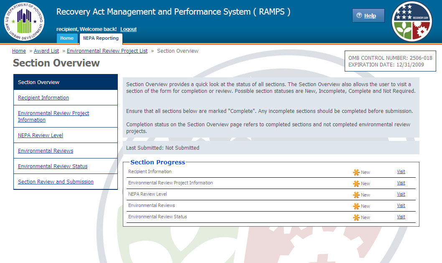Navigate to Home via breadcrumb
The height and width of the screenshot is (263, 442).
click(x=19, y=51)
